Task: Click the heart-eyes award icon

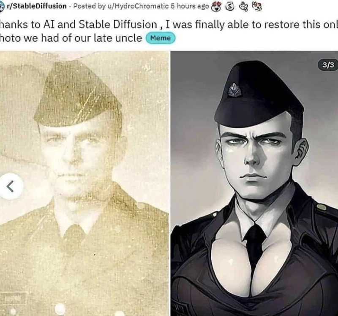Action: (x=216, y=7)
